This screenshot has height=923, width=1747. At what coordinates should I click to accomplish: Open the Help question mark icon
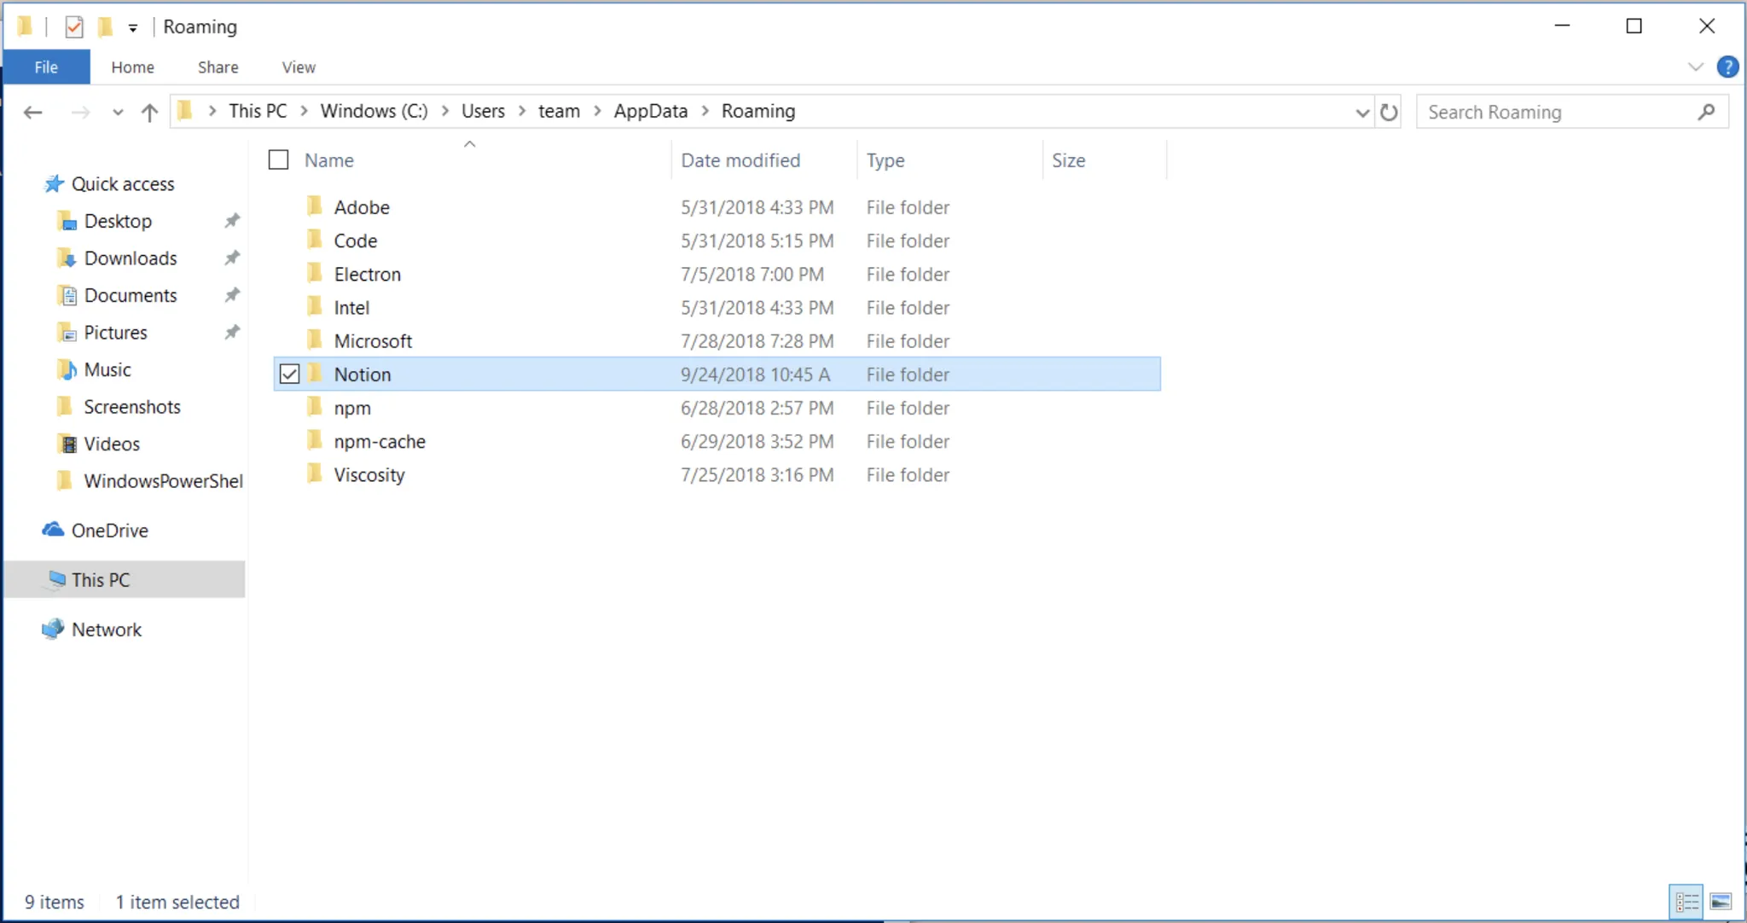click(x=1727, y=67)
